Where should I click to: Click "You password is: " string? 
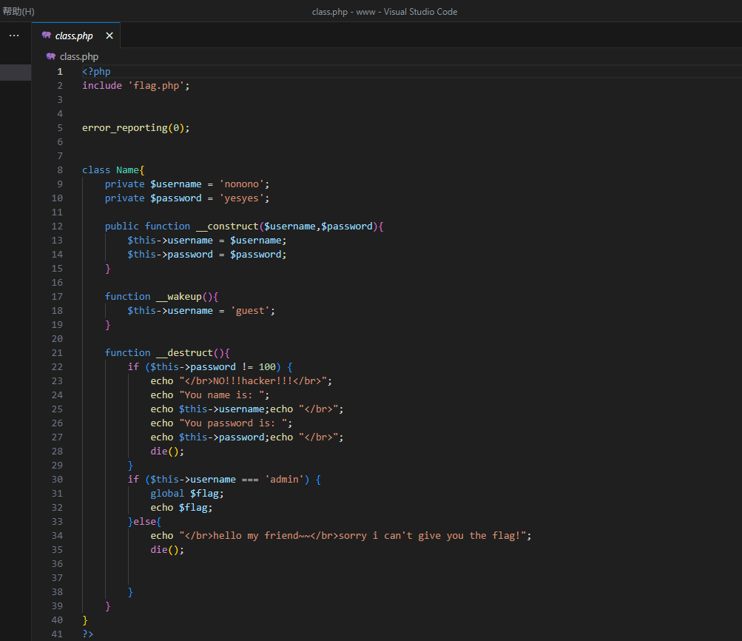click(x=233, y=423)
